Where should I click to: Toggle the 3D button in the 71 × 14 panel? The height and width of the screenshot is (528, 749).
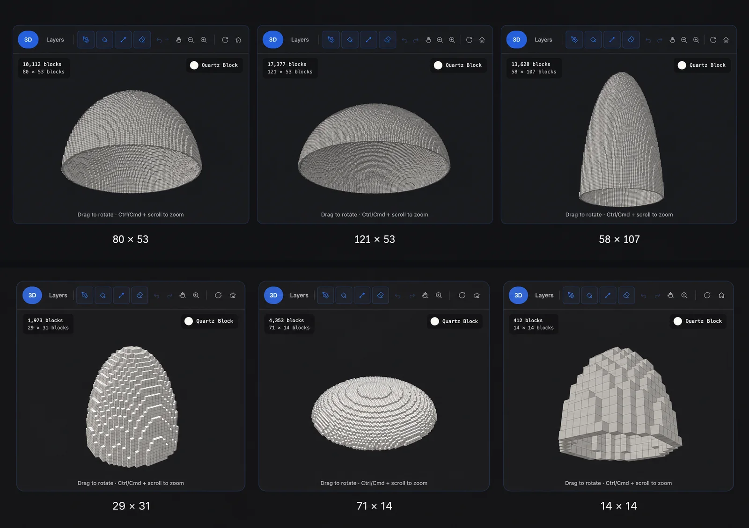click(x=274, y=295)
